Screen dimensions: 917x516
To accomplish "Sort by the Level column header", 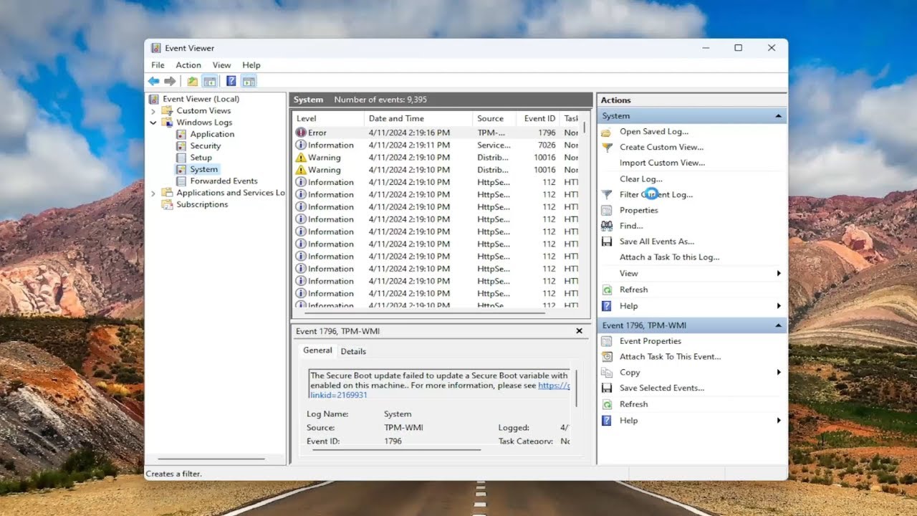I will (328, 118).
